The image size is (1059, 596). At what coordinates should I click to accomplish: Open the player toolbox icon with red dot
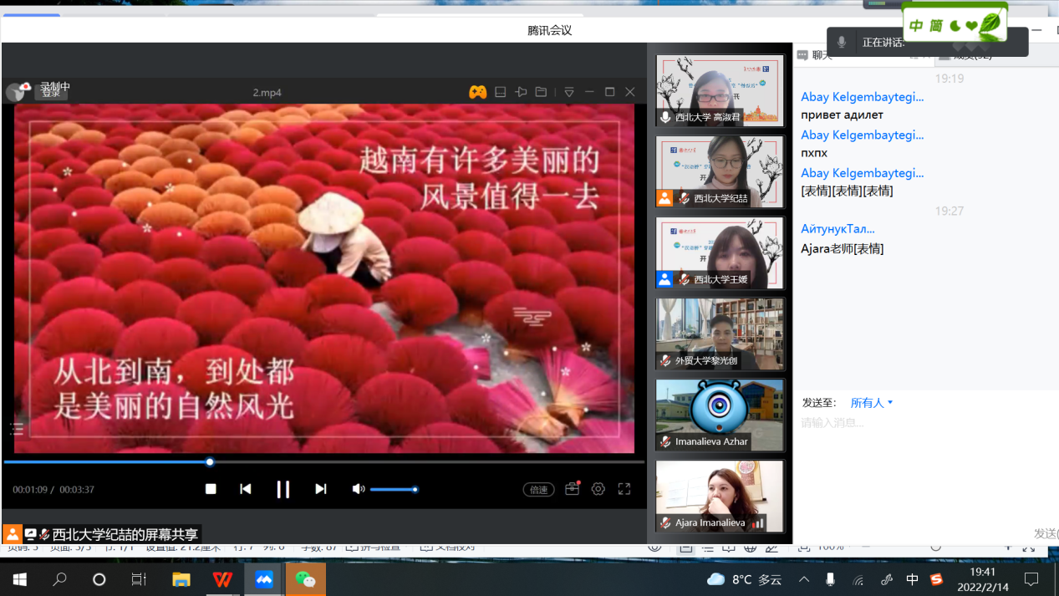[x=573, y=488]
